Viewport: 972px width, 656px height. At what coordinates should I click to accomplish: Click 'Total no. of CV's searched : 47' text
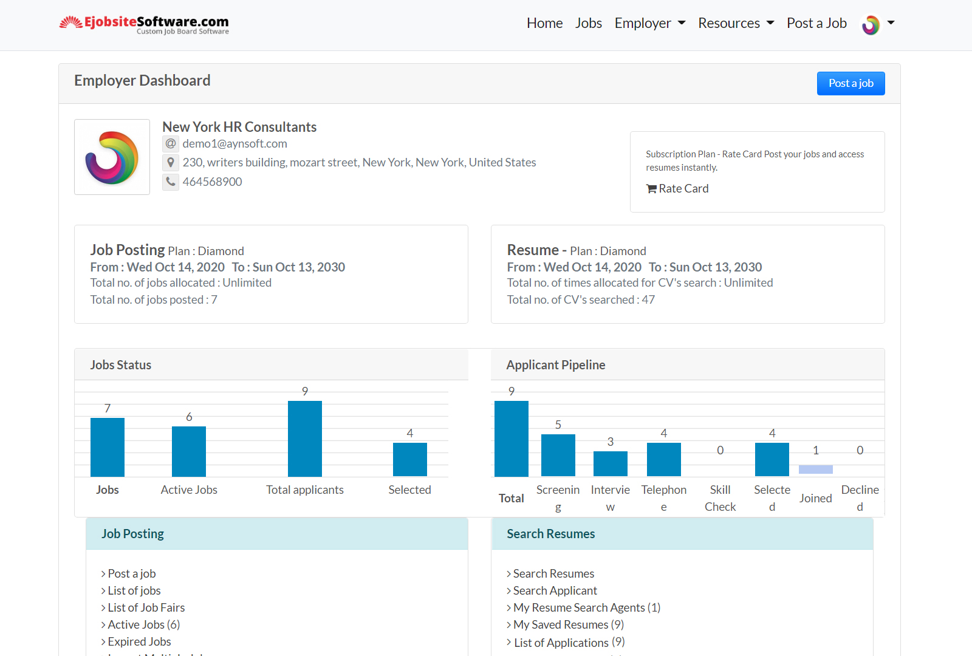pyautogui.click(x=581, y=299)
